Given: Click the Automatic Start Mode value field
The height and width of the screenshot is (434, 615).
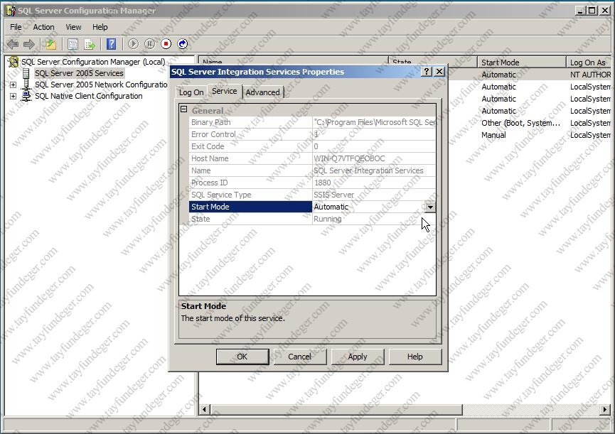Looking at the screenshot, I should coord(368,207).
